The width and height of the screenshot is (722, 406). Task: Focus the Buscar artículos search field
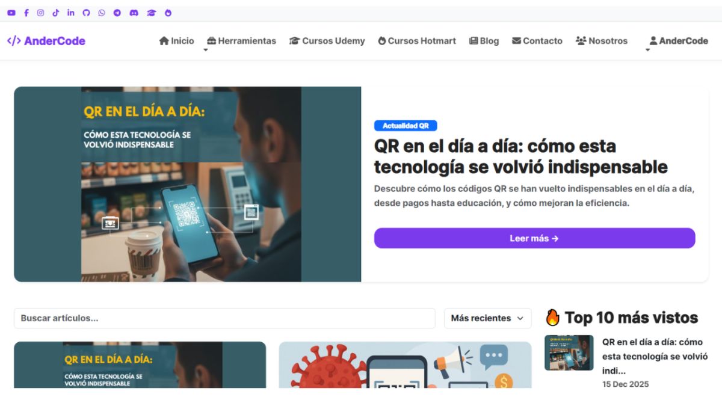[x=224, y=318]
